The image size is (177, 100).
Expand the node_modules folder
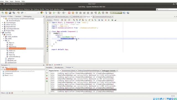(x=4, y=37)
